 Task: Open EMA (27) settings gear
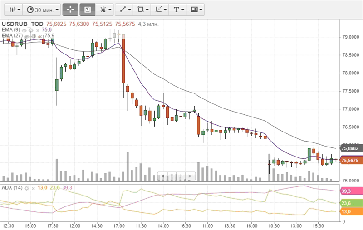point(34,36)
